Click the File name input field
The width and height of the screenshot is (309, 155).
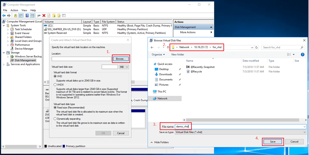241,127
